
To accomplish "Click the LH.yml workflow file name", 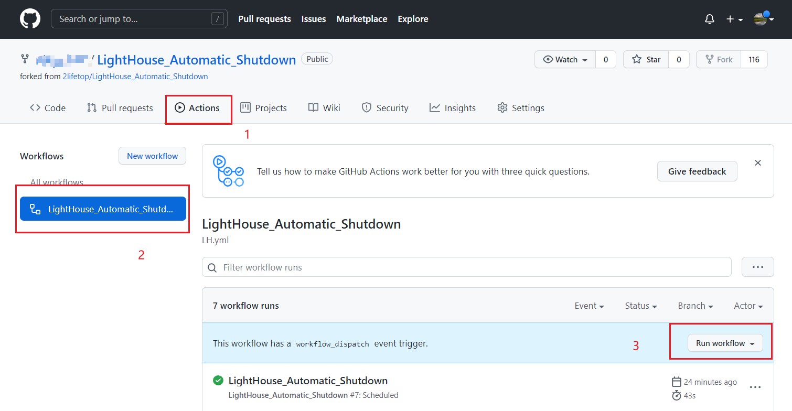I will click(x=216, y=240).
